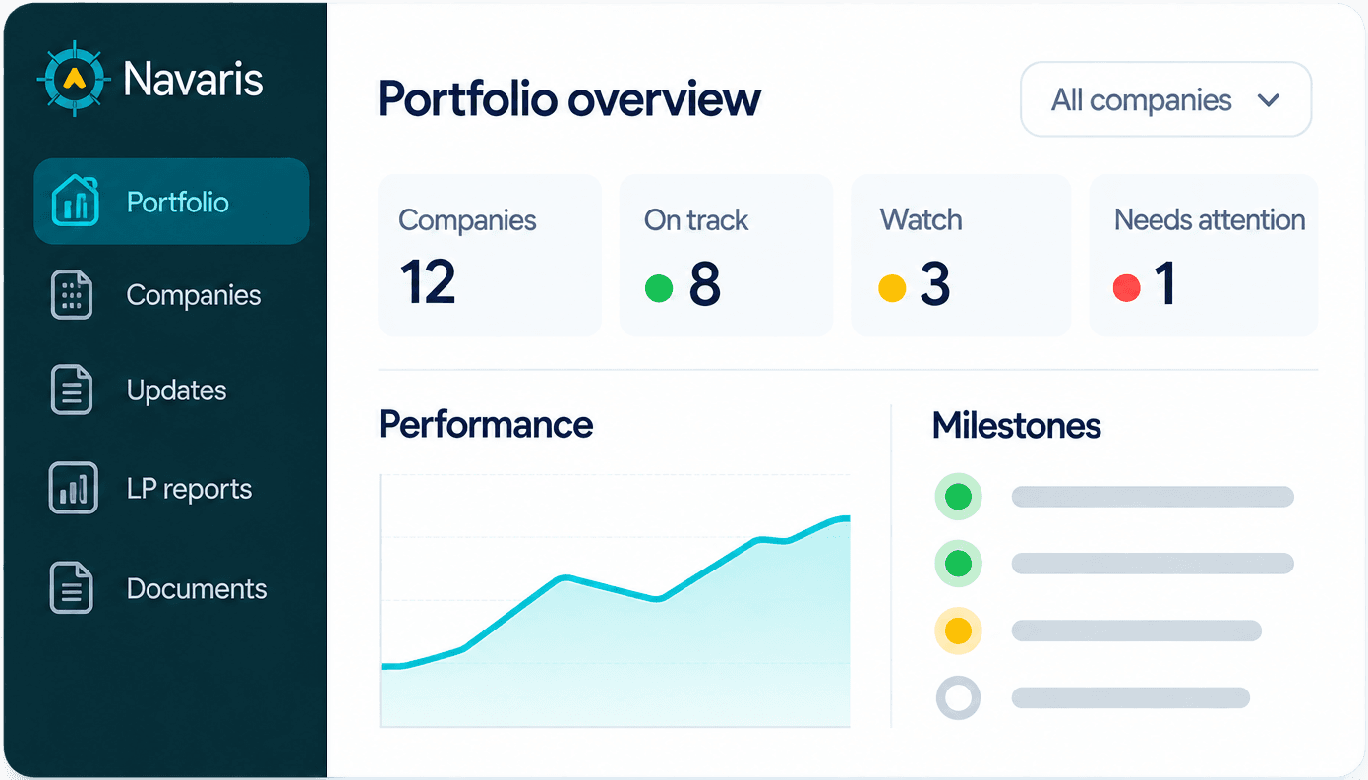Click the Companies grid document icon
Image resolution: width=1368 pixels, height=780 pixels.
coord(72,294)
